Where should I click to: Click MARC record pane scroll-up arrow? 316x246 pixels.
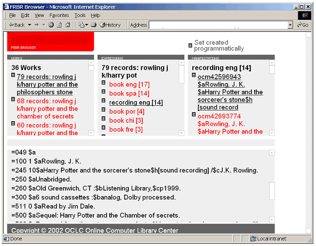[x=272, y=152]
